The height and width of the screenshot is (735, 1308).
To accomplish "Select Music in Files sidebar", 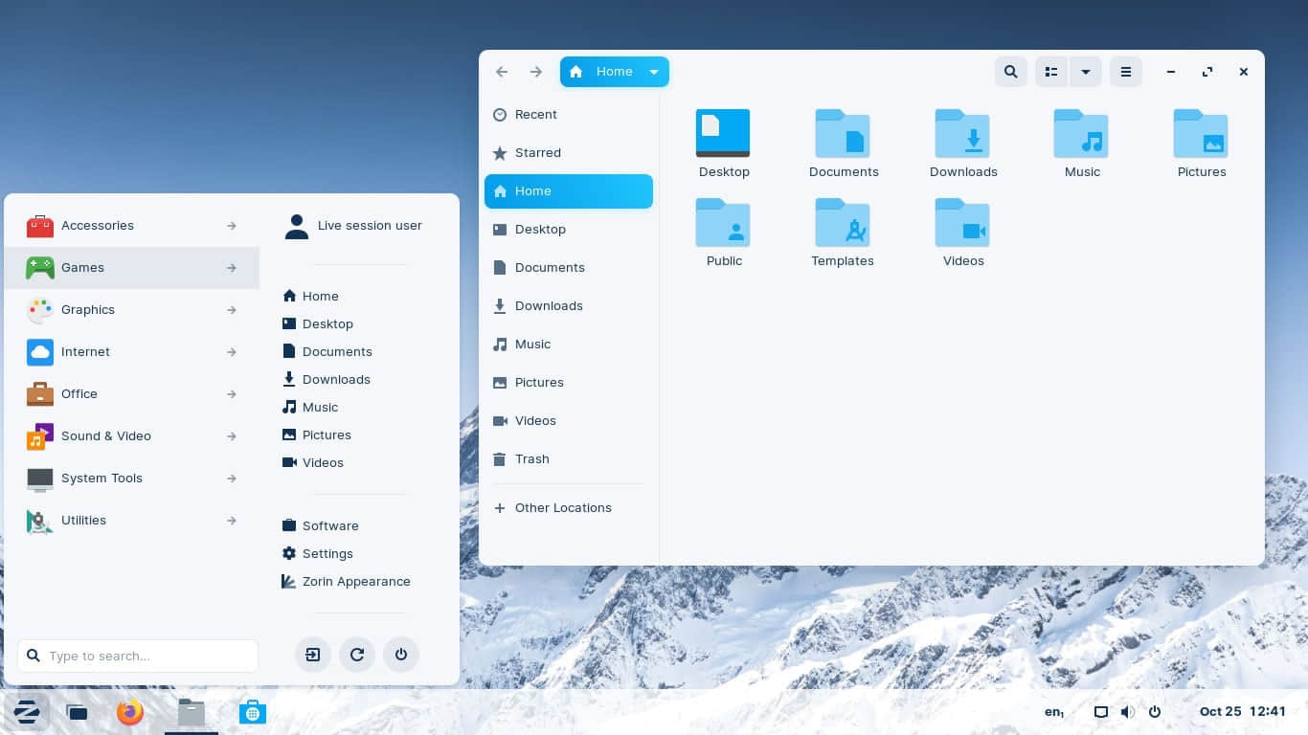I will pyautogui.click(x=569, y=345).
